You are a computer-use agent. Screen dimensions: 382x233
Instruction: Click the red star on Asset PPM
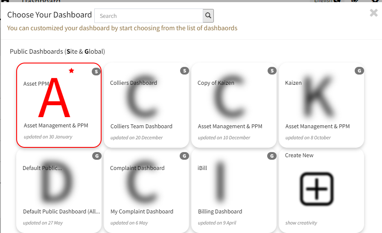(71, 70)
